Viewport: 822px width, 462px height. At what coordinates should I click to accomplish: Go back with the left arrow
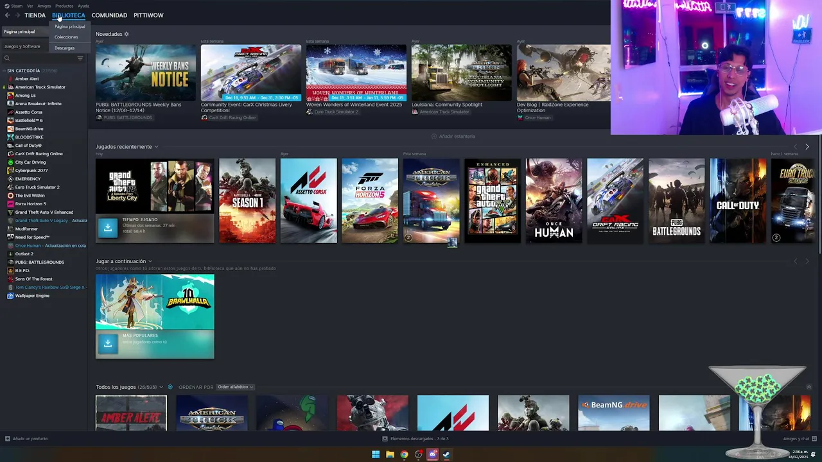[x=7, y=15]
